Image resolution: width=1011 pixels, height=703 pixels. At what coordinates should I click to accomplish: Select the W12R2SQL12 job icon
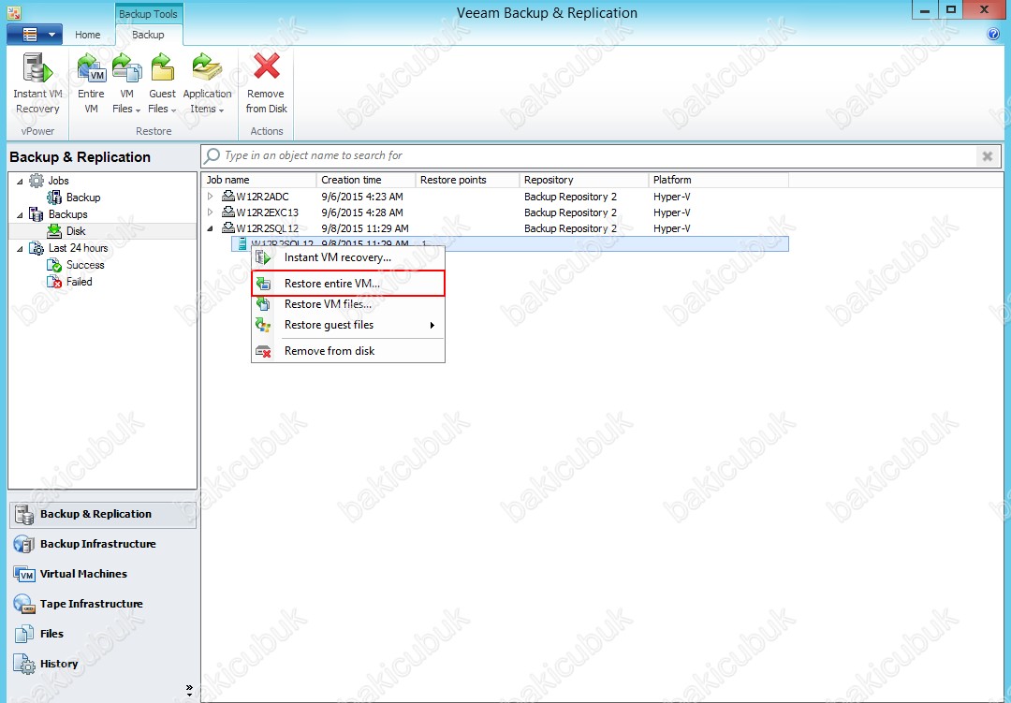coord(228,227)
